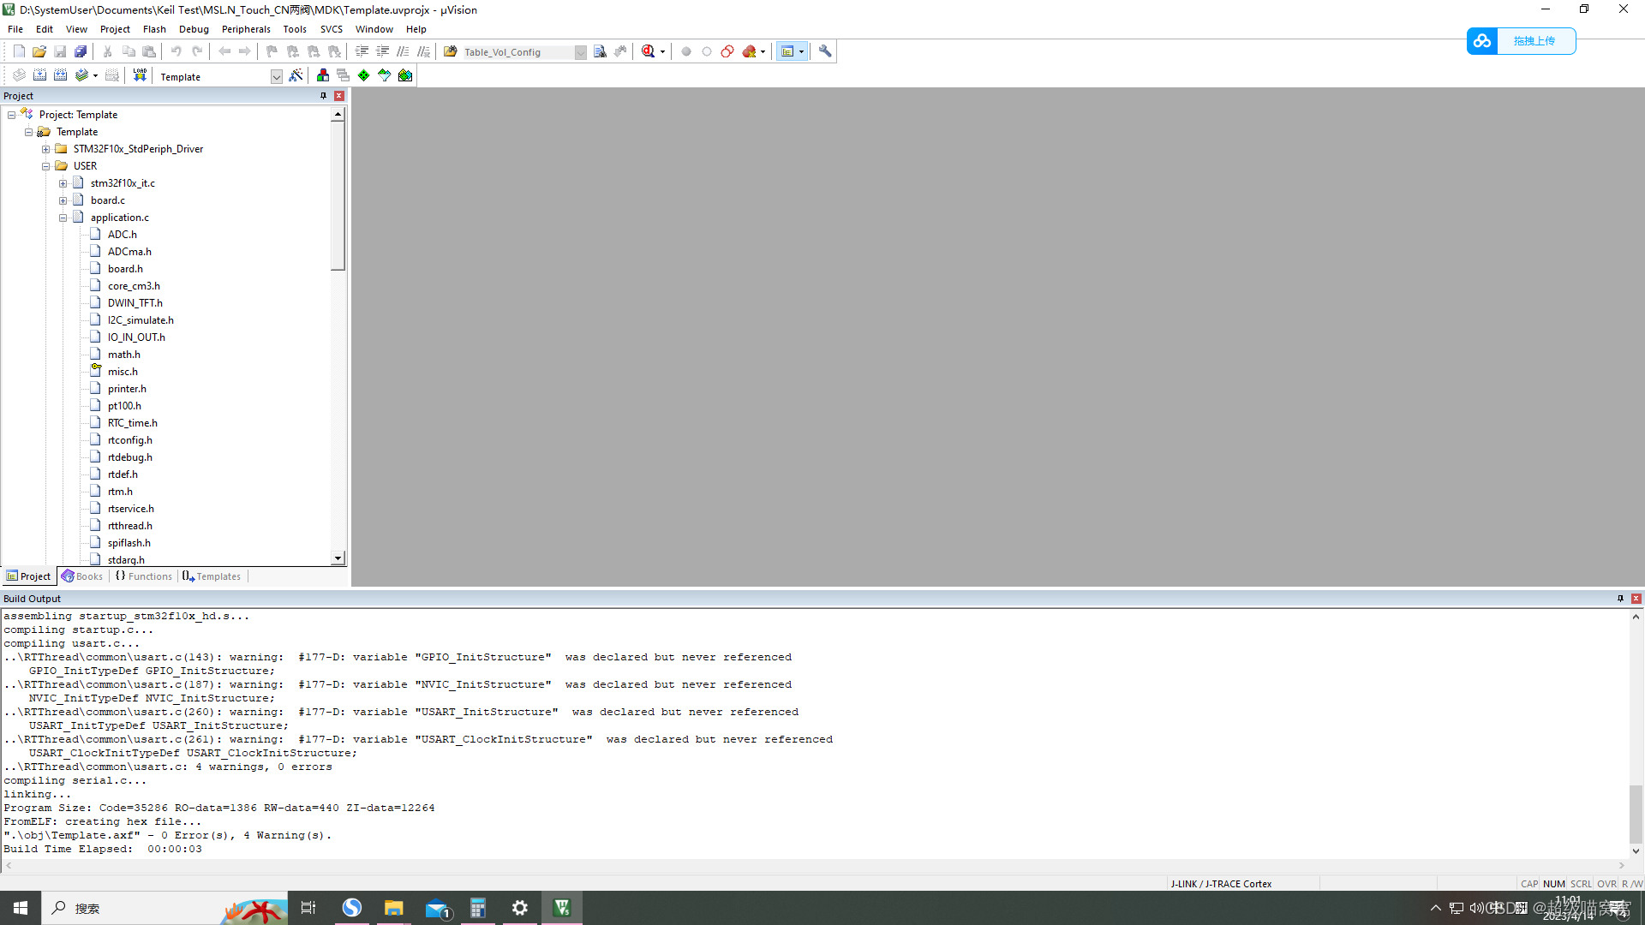
Task: Pin the Build Output panel
Action: 1620,599
